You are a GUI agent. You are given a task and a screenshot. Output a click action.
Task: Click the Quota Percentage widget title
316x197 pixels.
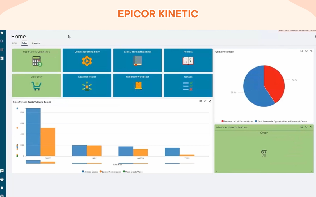click(x=224, y=52)
